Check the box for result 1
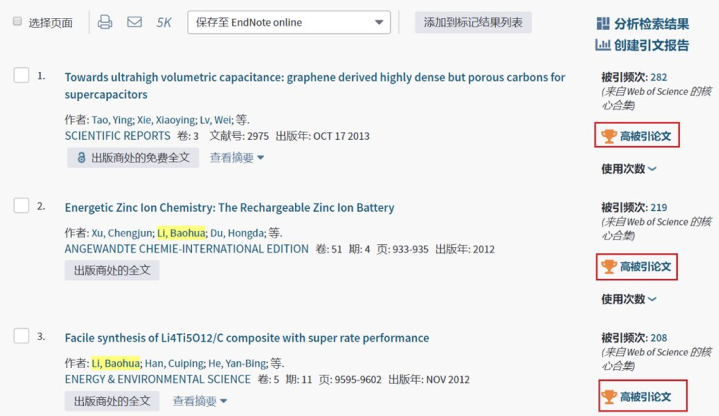The height and width of the screenshot is (416, 719). [21, 75]
